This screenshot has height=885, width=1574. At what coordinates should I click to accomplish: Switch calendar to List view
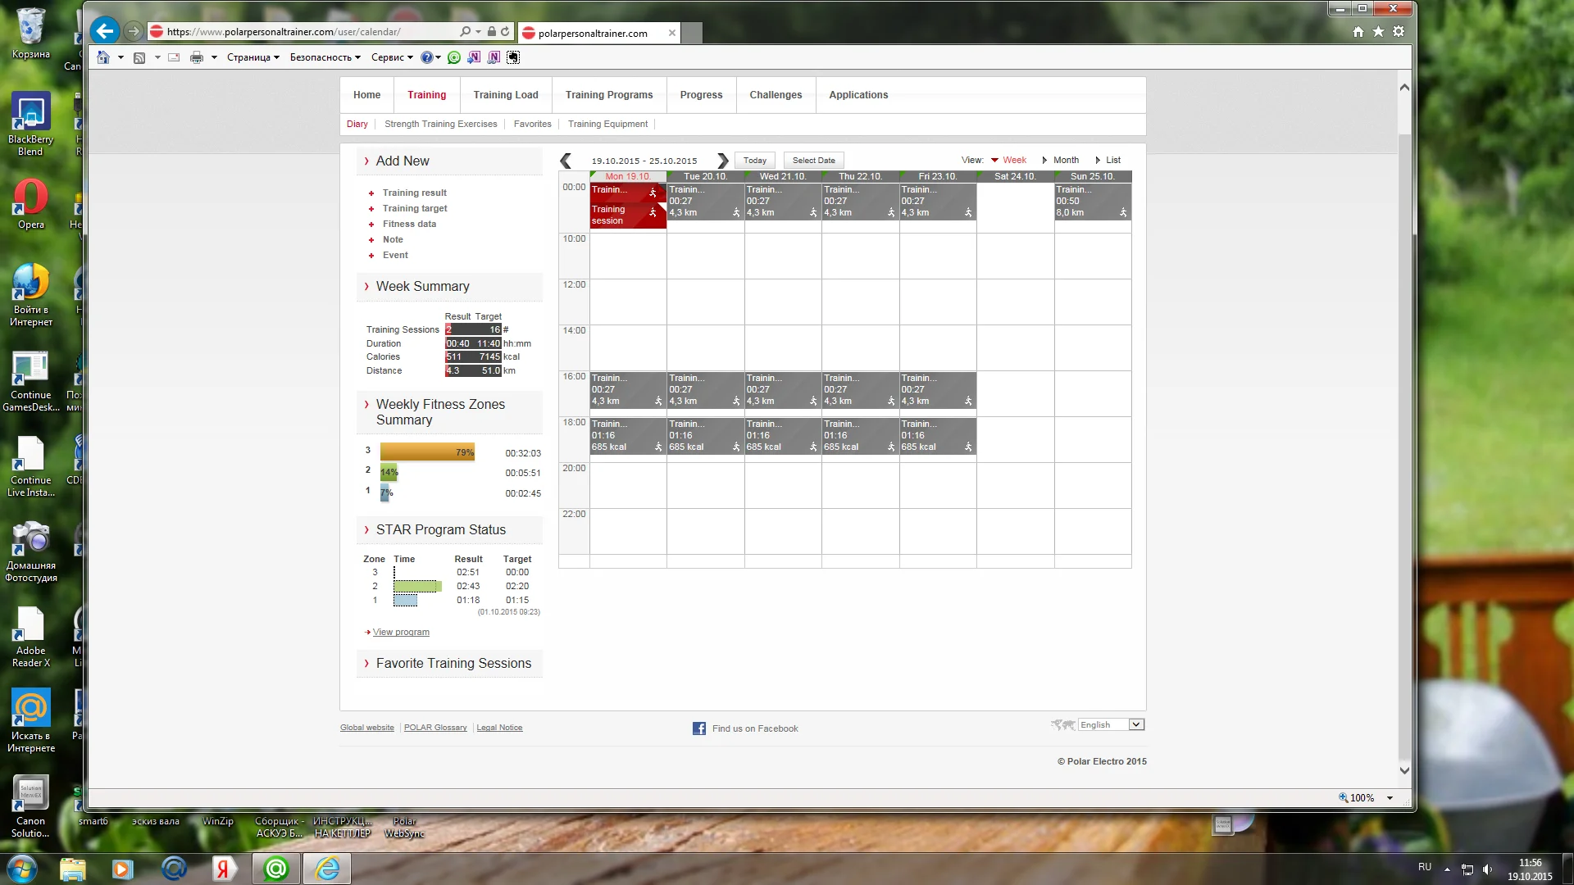click(1112, 161)
